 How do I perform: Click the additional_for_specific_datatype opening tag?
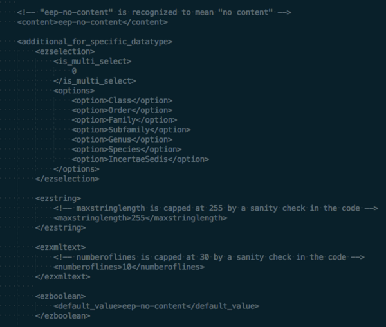pos(95,42)
